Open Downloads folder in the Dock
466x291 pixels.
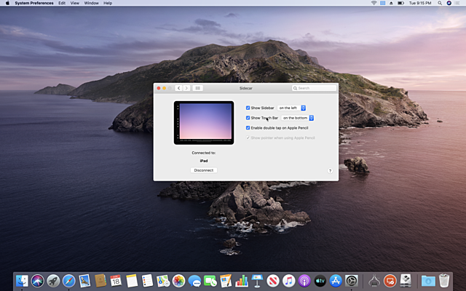(428, 281)
